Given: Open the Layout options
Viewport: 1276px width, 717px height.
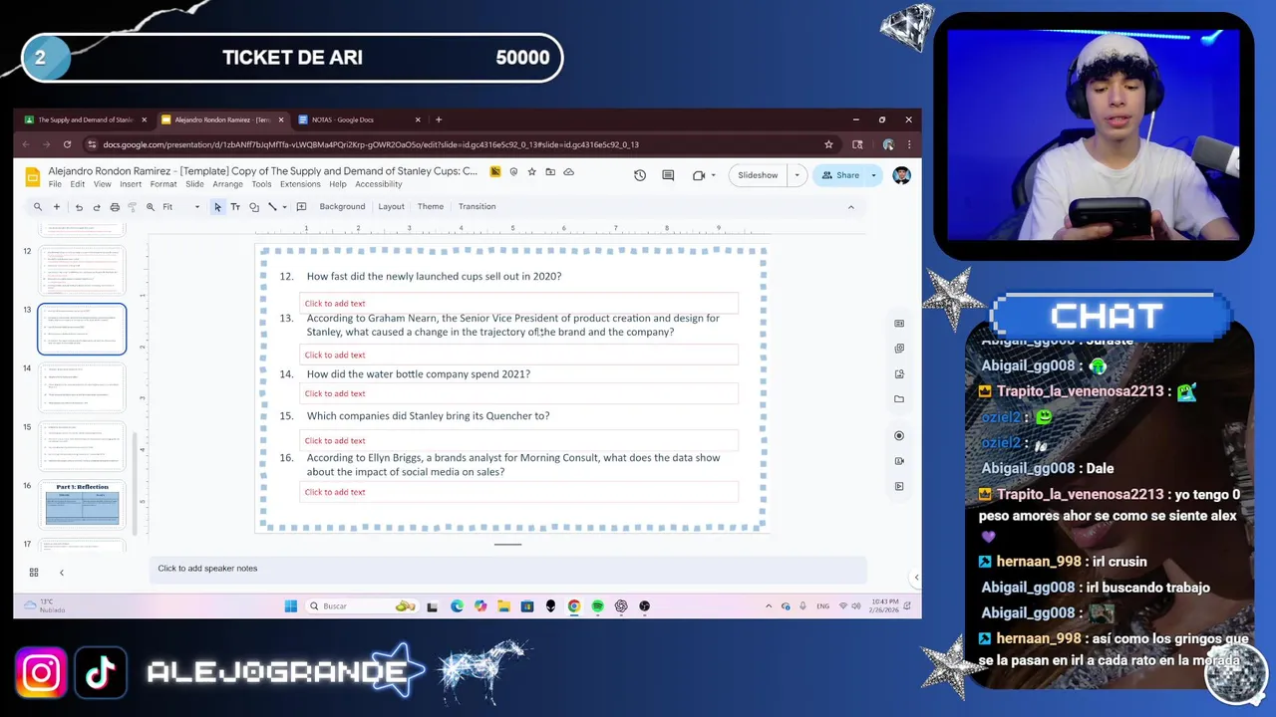Looking at the screenshot, I should [391, 207].
